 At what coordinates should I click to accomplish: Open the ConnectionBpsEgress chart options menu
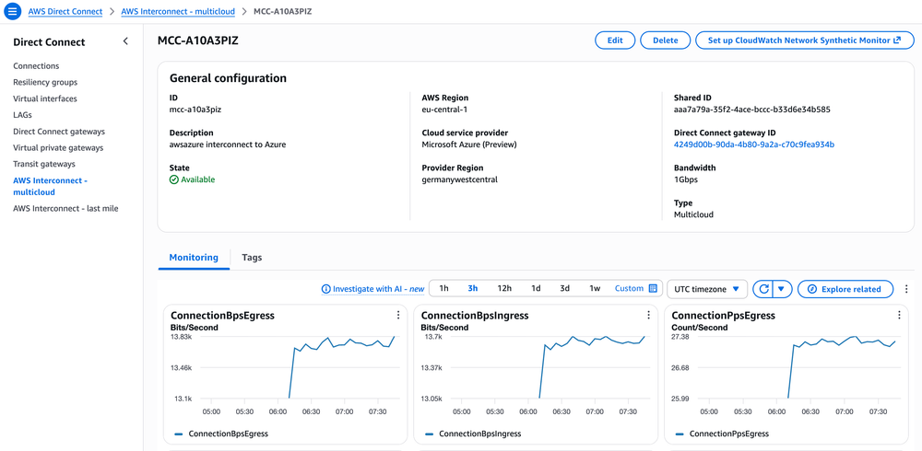[398, 316]
